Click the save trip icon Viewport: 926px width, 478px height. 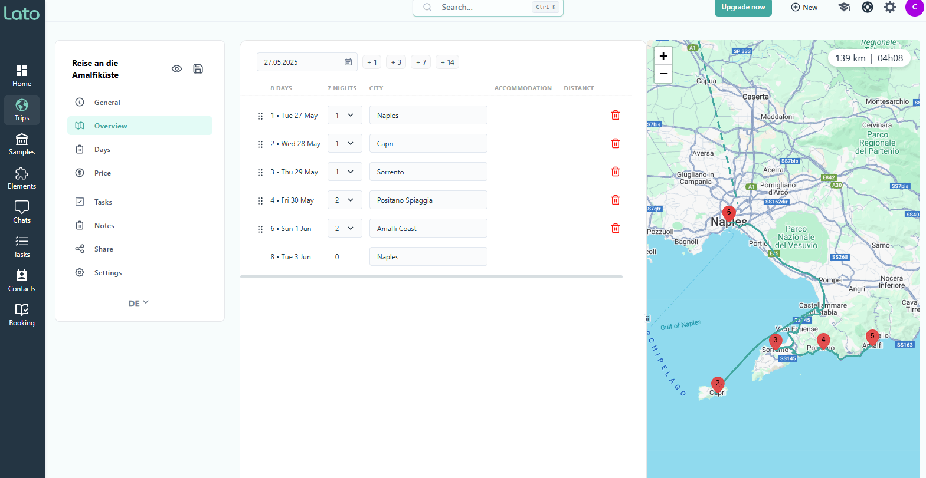pos(198,69)
